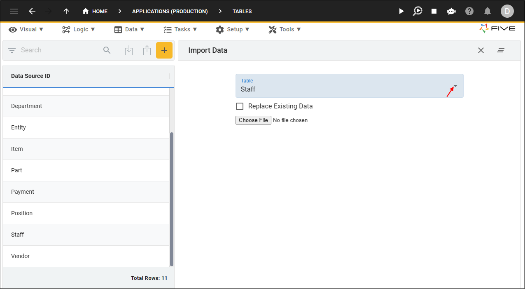Click the import download icon
Image resolution: width=525 pixels, height=289 pixels.
129,50
